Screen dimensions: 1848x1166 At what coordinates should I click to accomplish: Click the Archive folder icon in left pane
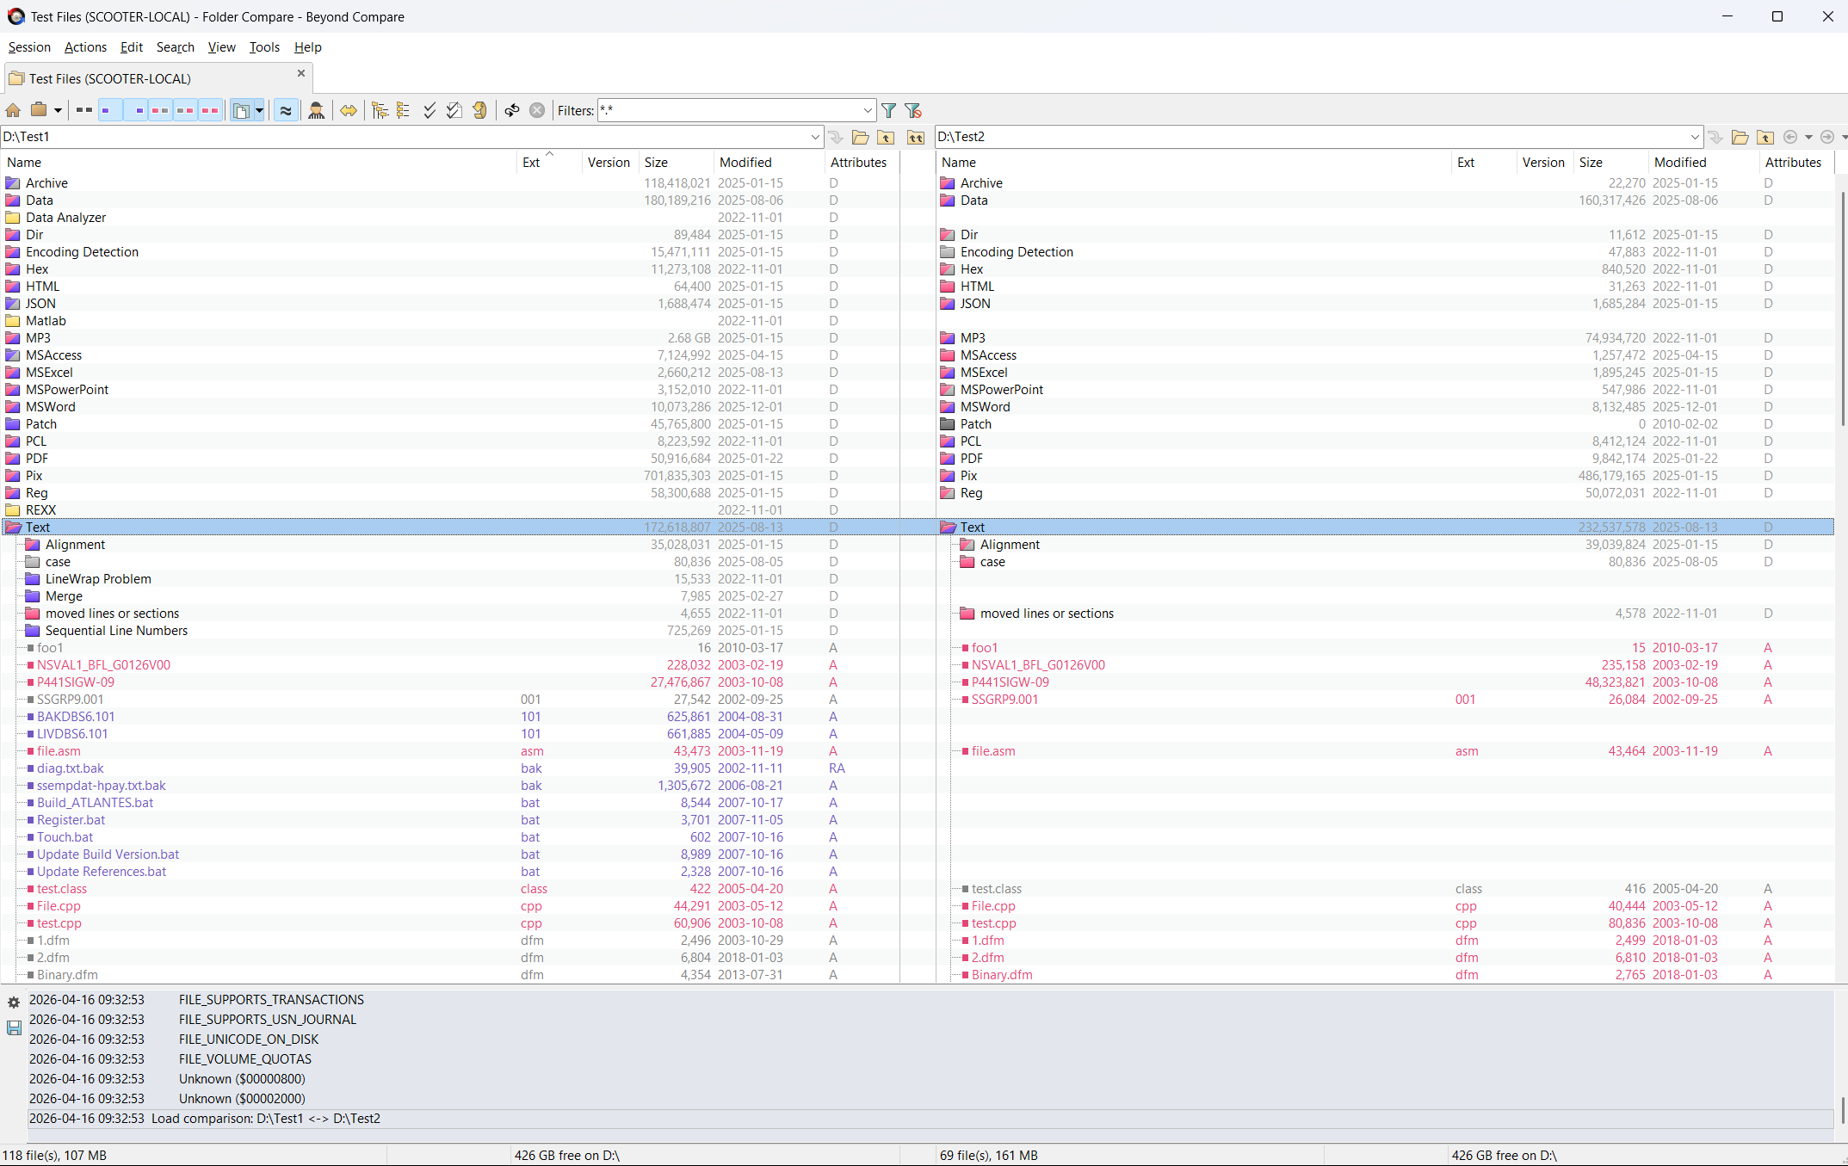coord(13,183)
